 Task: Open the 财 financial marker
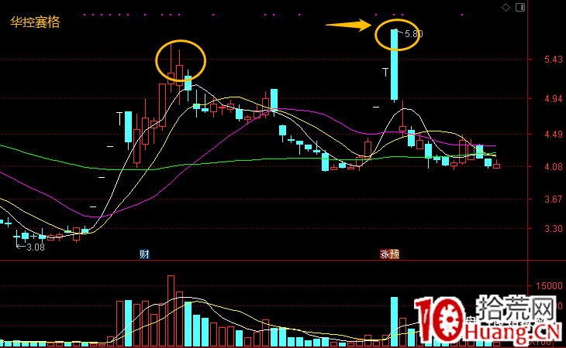144,254
